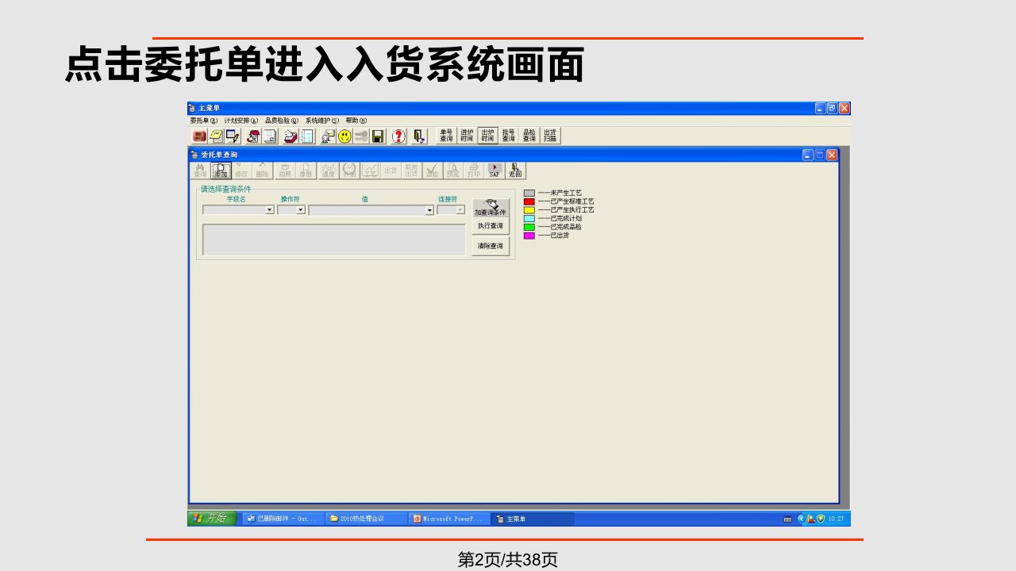Click the 取消出货 toolbar button
Image resolution: width=1016 pixels, height=571 pixels.
pyautogui.click(x=411, y=171)
